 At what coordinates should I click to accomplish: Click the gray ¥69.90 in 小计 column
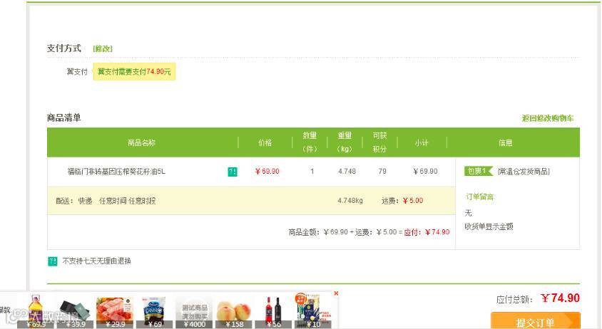tap(425, 172)
